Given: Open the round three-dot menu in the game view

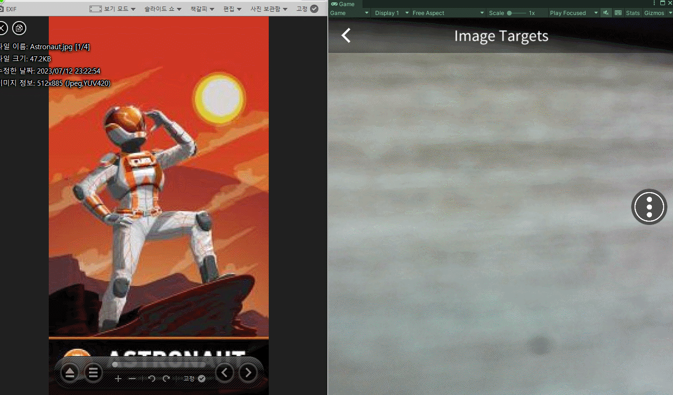Looking at the screenshot, I should tap(649, 207).
